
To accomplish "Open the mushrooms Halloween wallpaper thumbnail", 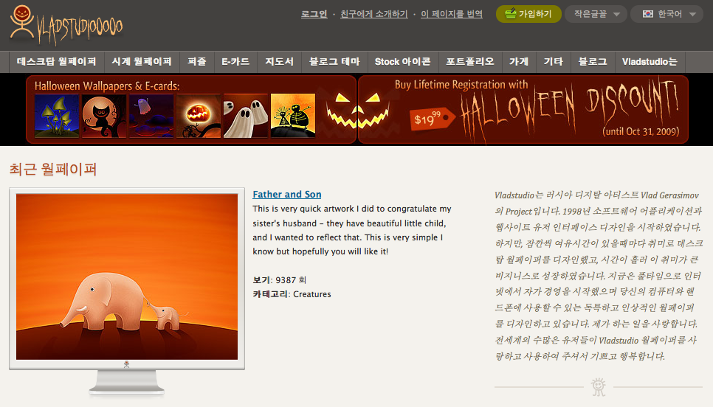I will click(57, 116).
